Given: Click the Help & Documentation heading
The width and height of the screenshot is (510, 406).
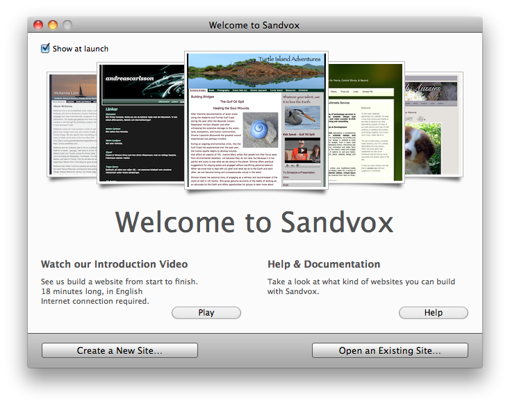Looking at the screenshot, I should click(x=324, y=264).
